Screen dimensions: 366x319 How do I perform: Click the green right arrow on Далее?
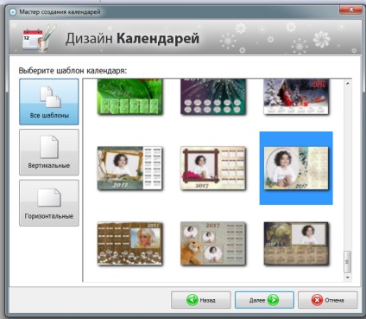[273, 300]
